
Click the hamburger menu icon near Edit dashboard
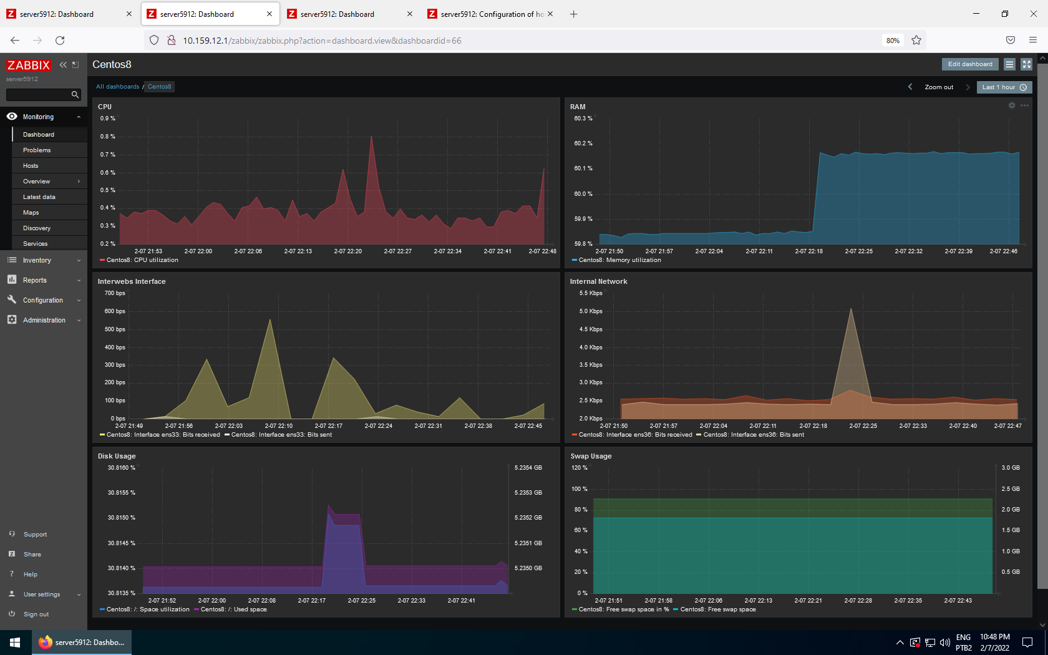pyautogui.click(x=1009, y=64)
